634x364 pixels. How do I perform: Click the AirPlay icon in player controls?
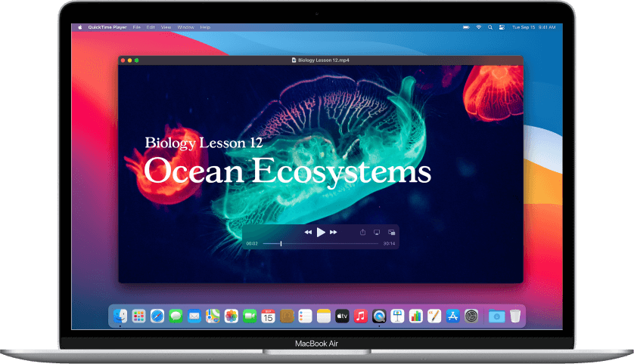click(377, 233)
